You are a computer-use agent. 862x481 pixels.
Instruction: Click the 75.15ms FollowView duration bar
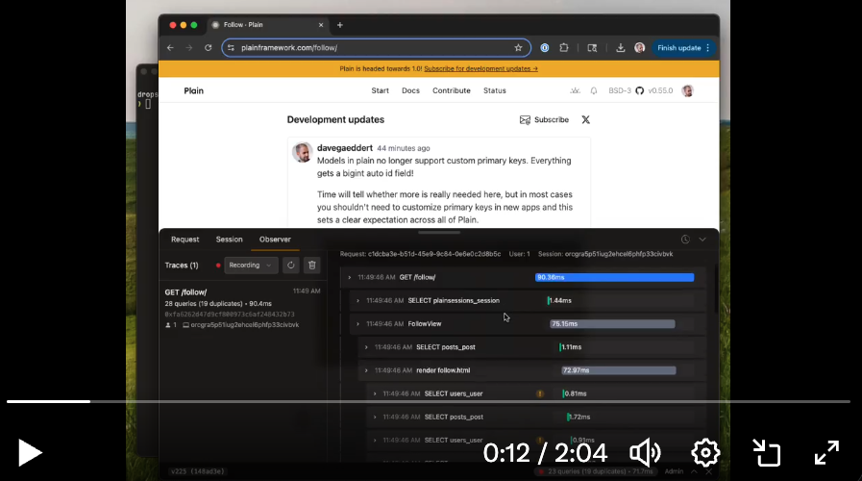(612, 324)
